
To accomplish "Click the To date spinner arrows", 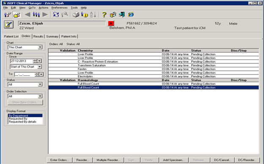I will click(x=37, y=74).
